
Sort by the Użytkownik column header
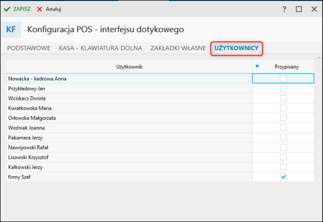(x=129, y=67)
